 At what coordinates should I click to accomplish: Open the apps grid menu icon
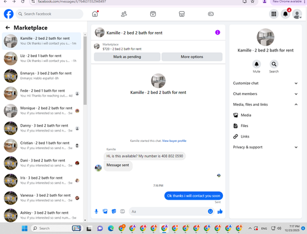pos(274,14)
